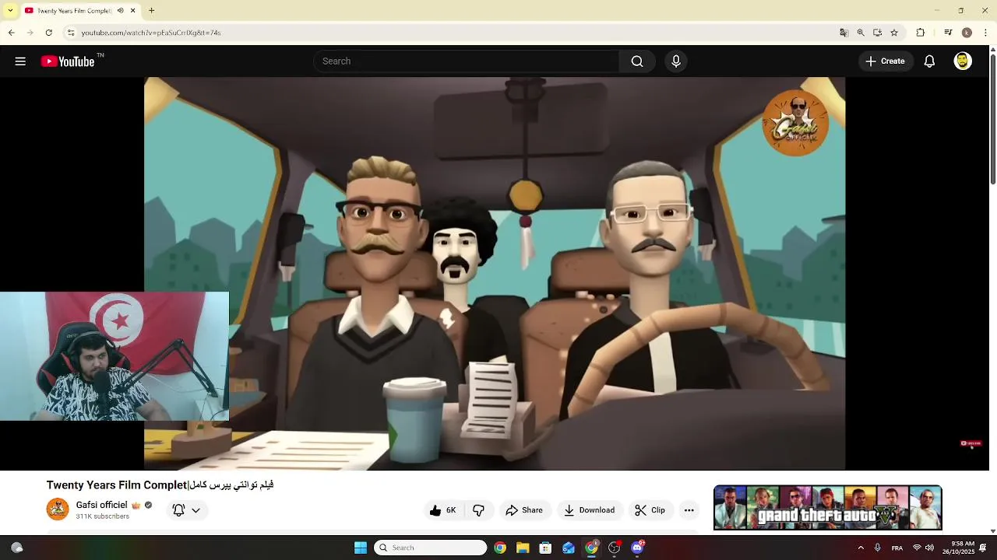Open File Explorer from the taskbar

[523, 548]
